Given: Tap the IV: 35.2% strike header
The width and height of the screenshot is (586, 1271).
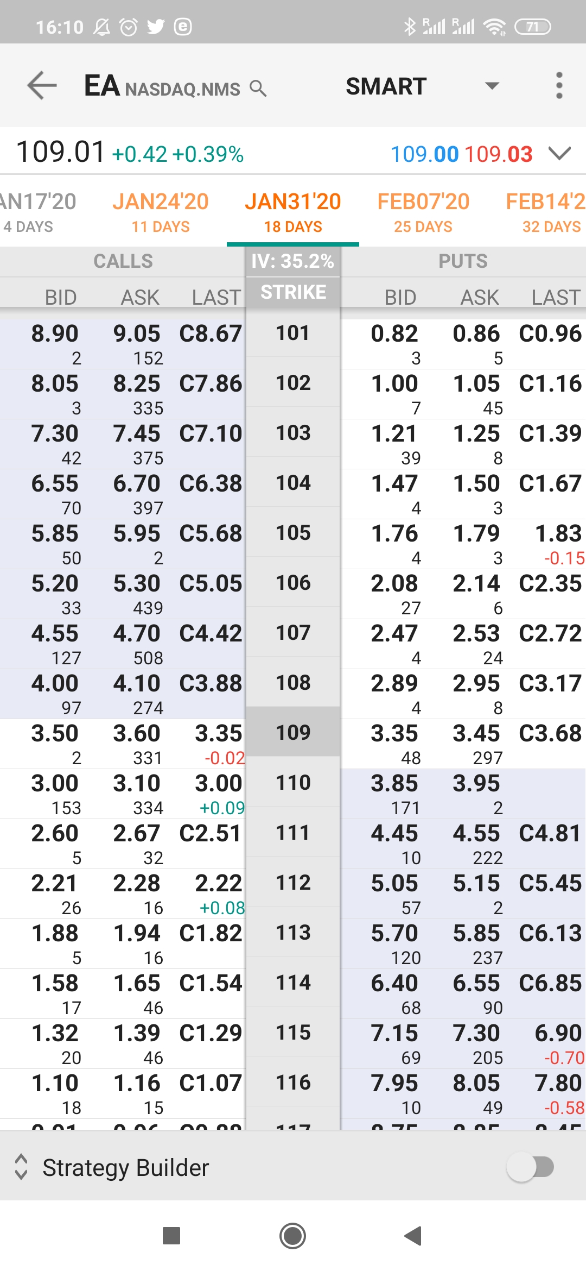Looking at the screenshot, I should (x=293, y=261).
